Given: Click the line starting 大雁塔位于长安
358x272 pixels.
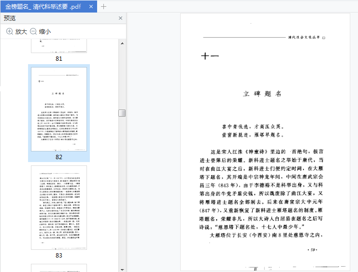Looking at the screenshot, I should click(266, 235).
